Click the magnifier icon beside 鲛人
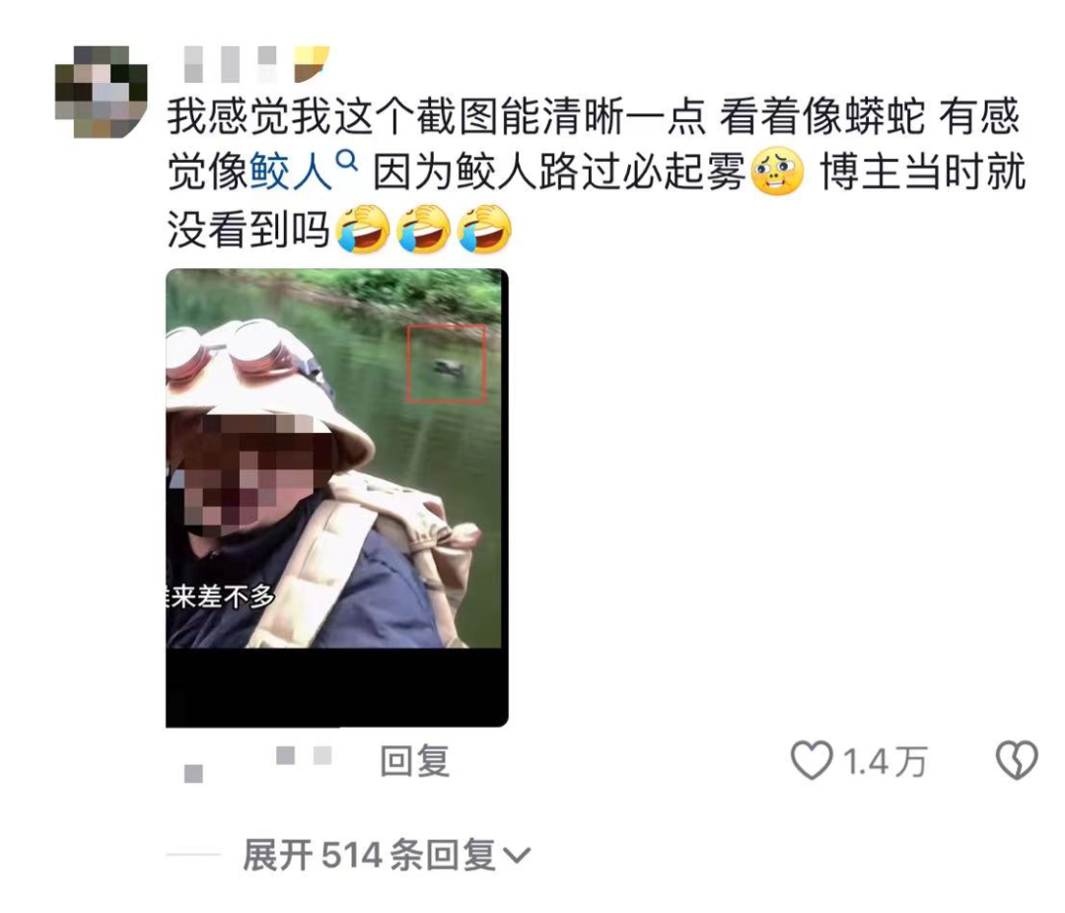The width and height of the screenshot is (1065, 913). pos(347,161)
